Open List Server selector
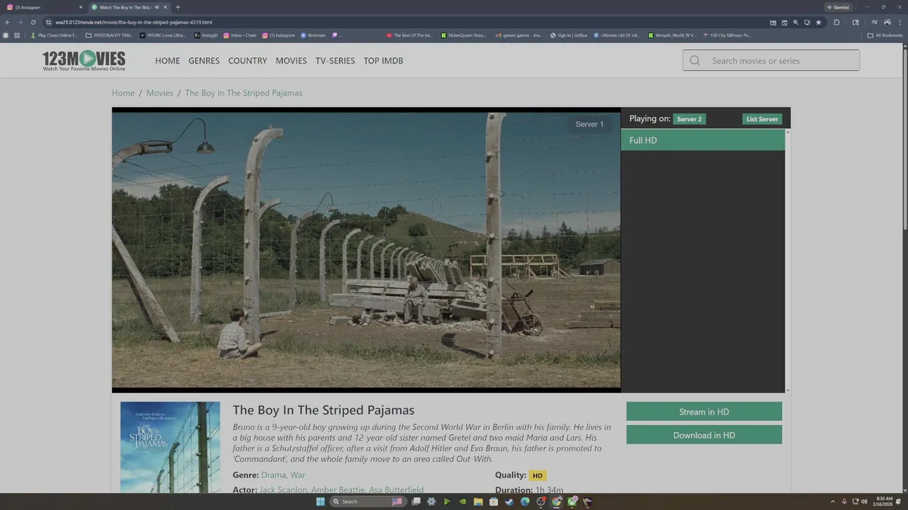The height and width of the screenshot is (510, 908). pos(762,119)
